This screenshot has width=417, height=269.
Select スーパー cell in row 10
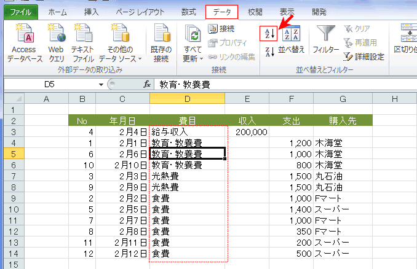point(343,209)
